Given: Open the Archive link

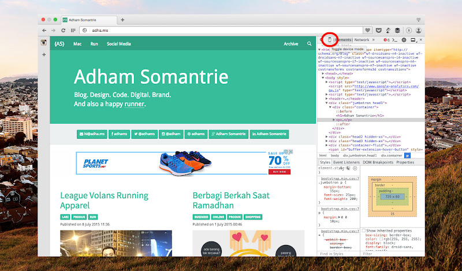Looking at the screenshot, I should [291, 44].
